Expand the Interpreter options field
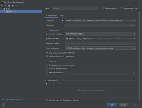This screenshot has width=142, height=108. [x=135, y=43]
